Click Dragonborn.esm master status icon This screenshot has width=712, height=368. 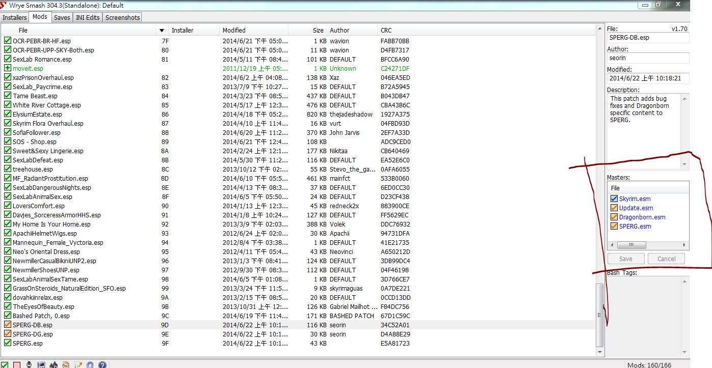614,217
